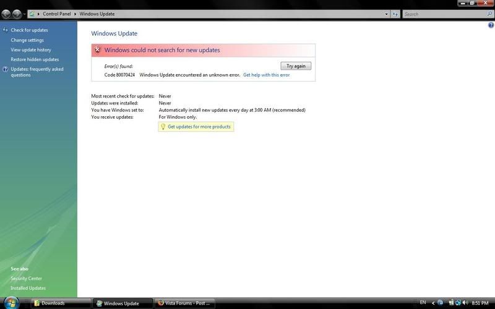Click the Check for updates arrows icon
The height and width of the screenshot is (309, 495).
pyautogui.click(x=5, y=30)
